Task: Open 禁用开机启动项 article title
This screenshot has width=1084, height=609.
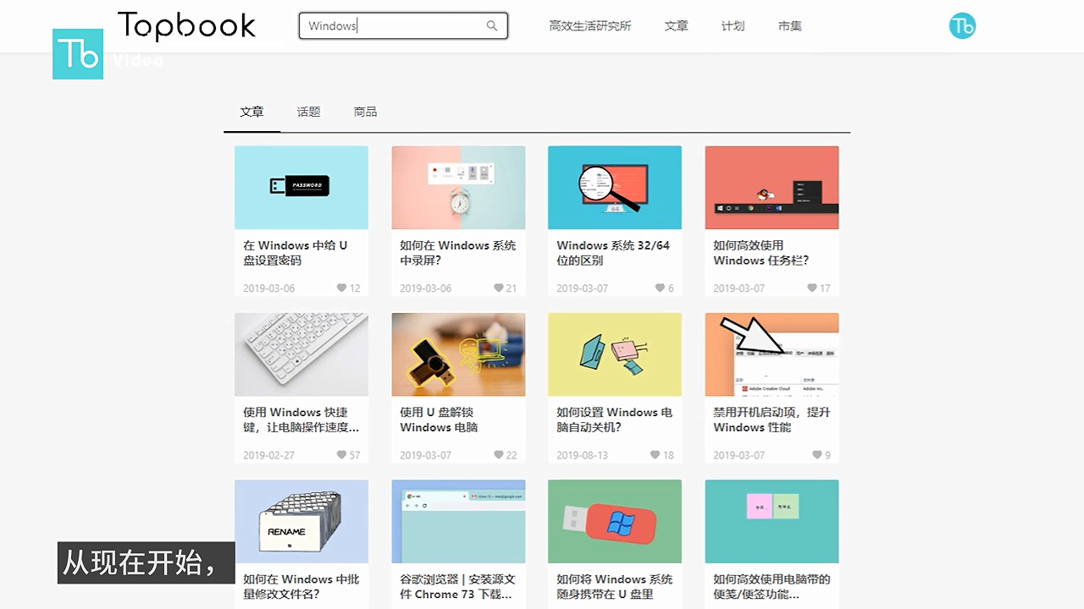Action: (772, 420)
